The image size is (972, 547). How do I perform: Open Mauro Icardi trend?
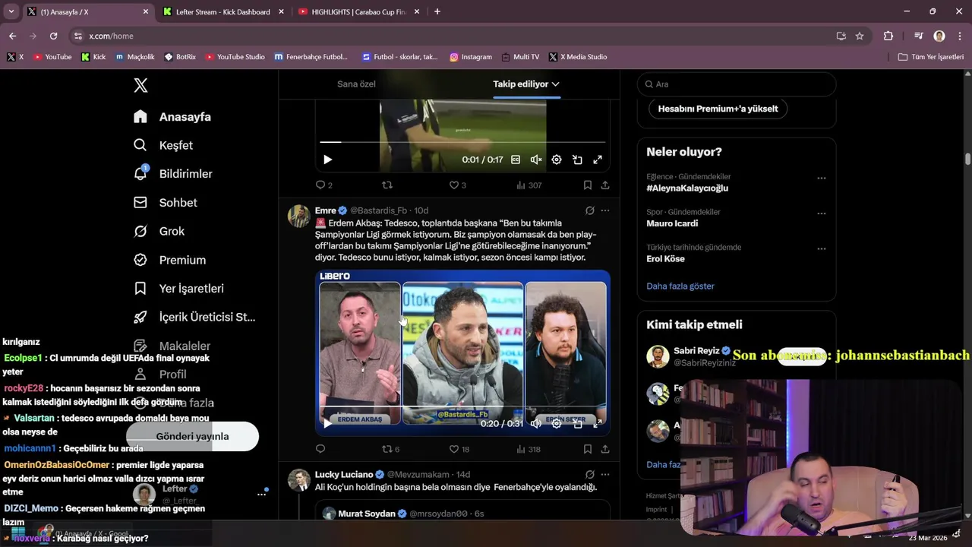[672, 223]
